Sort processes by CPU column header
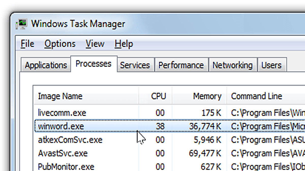Image resolution: width=305 pixels, height=171 pixels. [x=158, y=96]
